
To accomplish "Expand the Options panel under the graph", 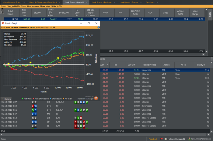I will (6, 99).
